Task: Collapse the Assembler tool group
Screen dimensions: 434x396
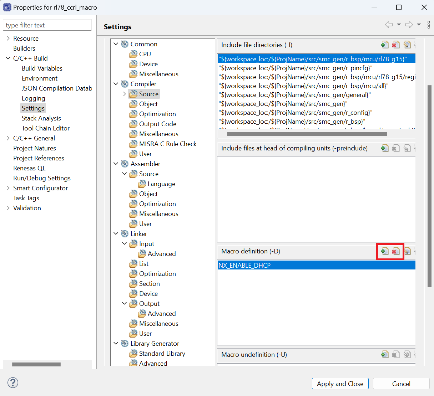Action: (x=116, y=164)
